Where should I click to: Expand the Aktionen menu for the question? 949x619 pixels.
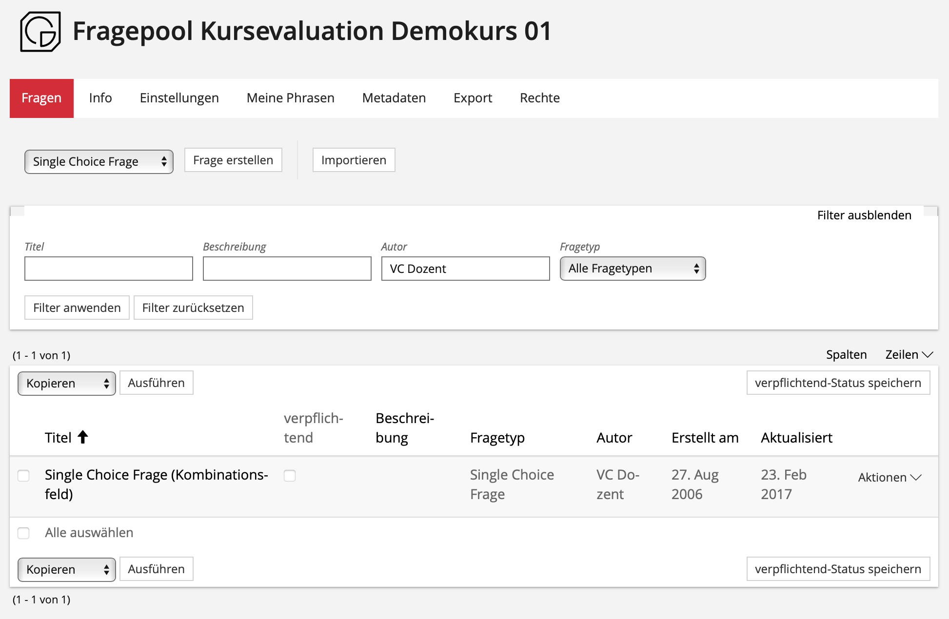[890, 478]
